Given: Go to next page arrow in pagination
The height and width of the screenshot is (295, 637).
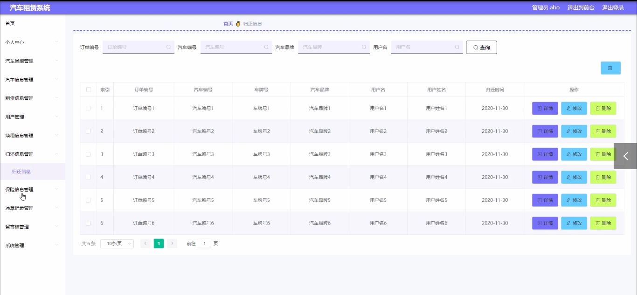Looking at the screenshot, I should pyautogui.click(x=172, y=243).
